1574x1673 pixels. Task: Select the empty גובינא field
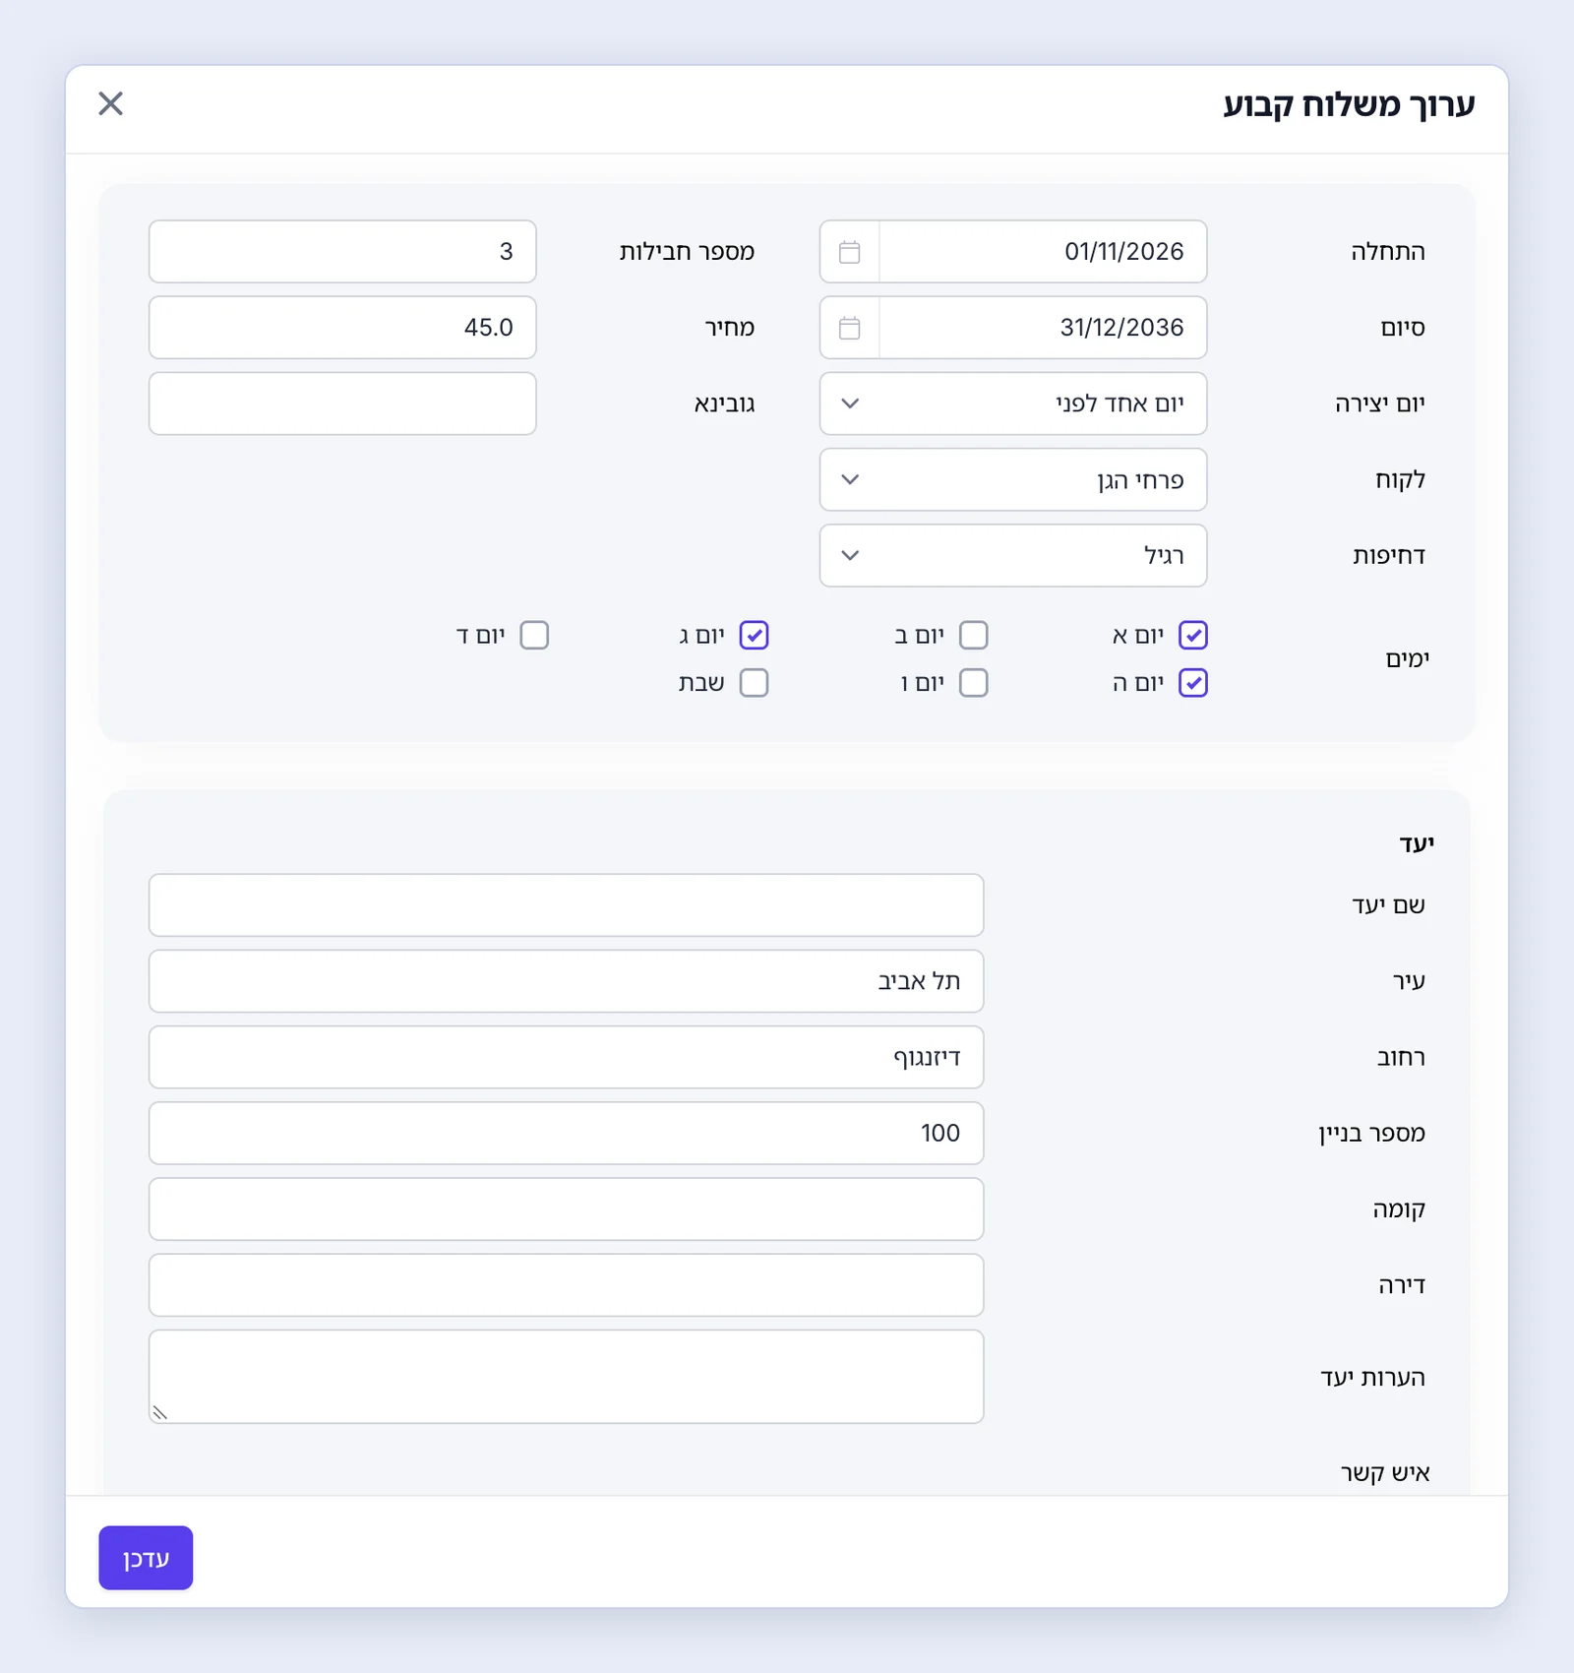click(342, 403)
